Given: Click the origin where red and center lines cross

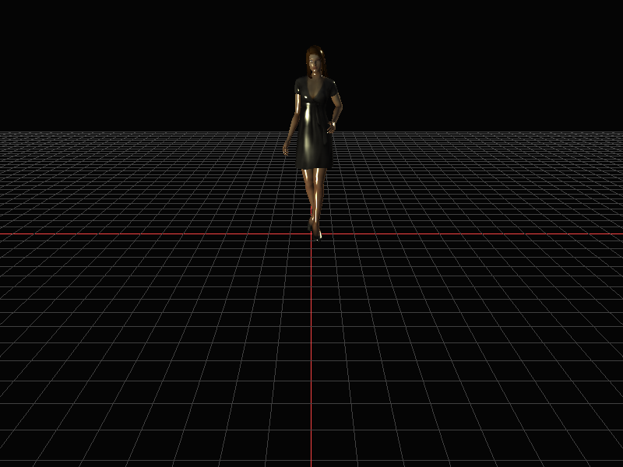Looking at the screenshot, I should [x=311, y=234].
